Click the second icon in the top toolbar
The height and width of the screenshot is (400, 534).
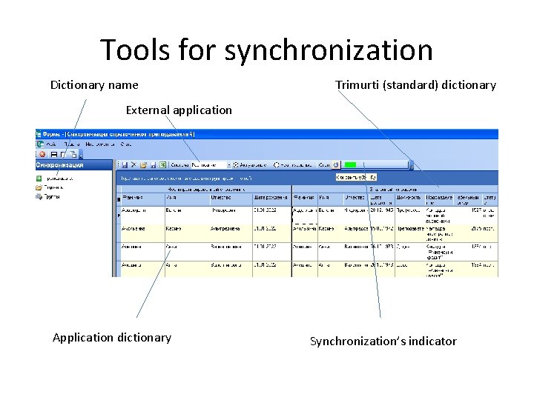[54, 154]
